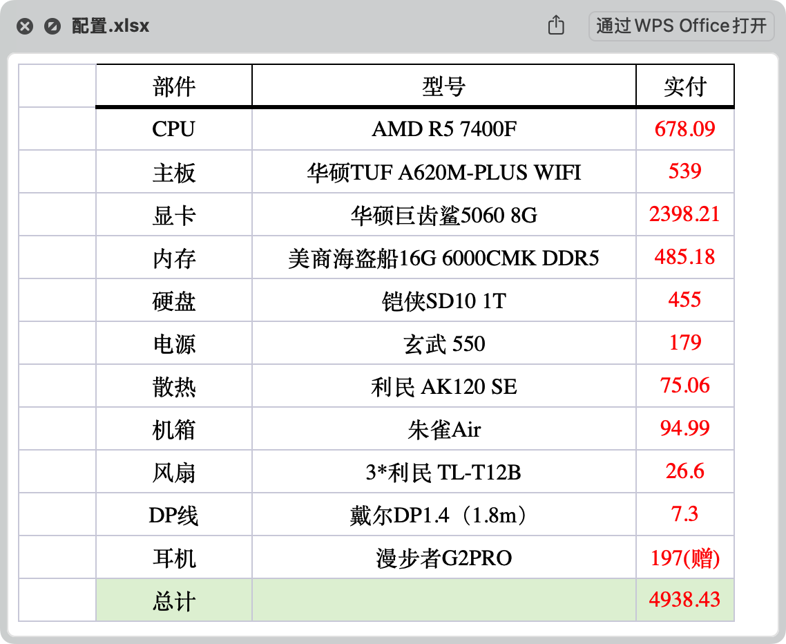Click the 94.99 price cell

684,428
